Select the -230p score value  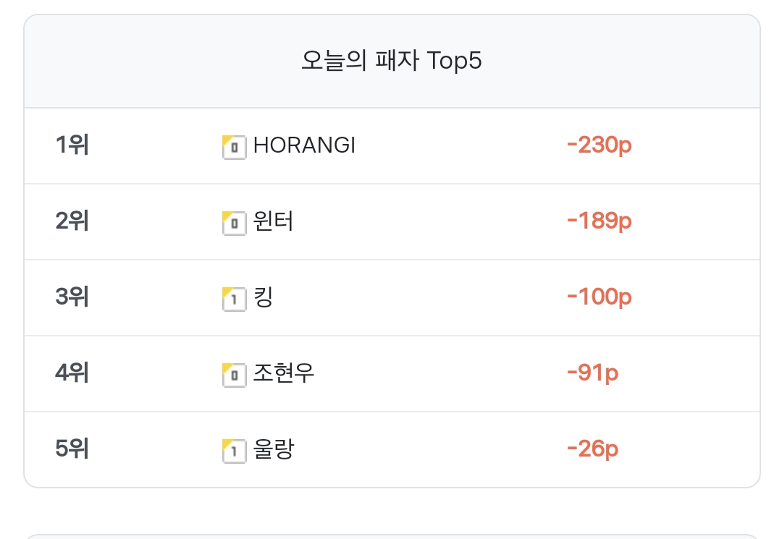coord(600,145)
